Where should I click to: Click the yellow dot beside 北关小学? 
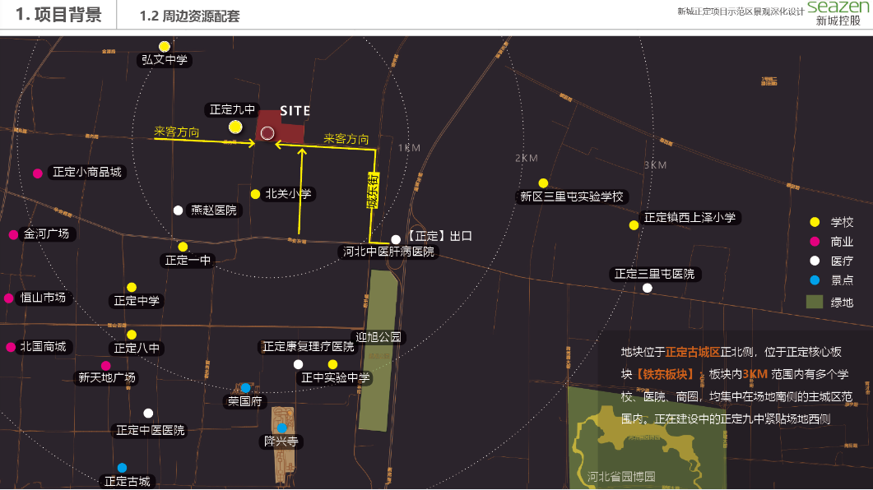point(255,194)
